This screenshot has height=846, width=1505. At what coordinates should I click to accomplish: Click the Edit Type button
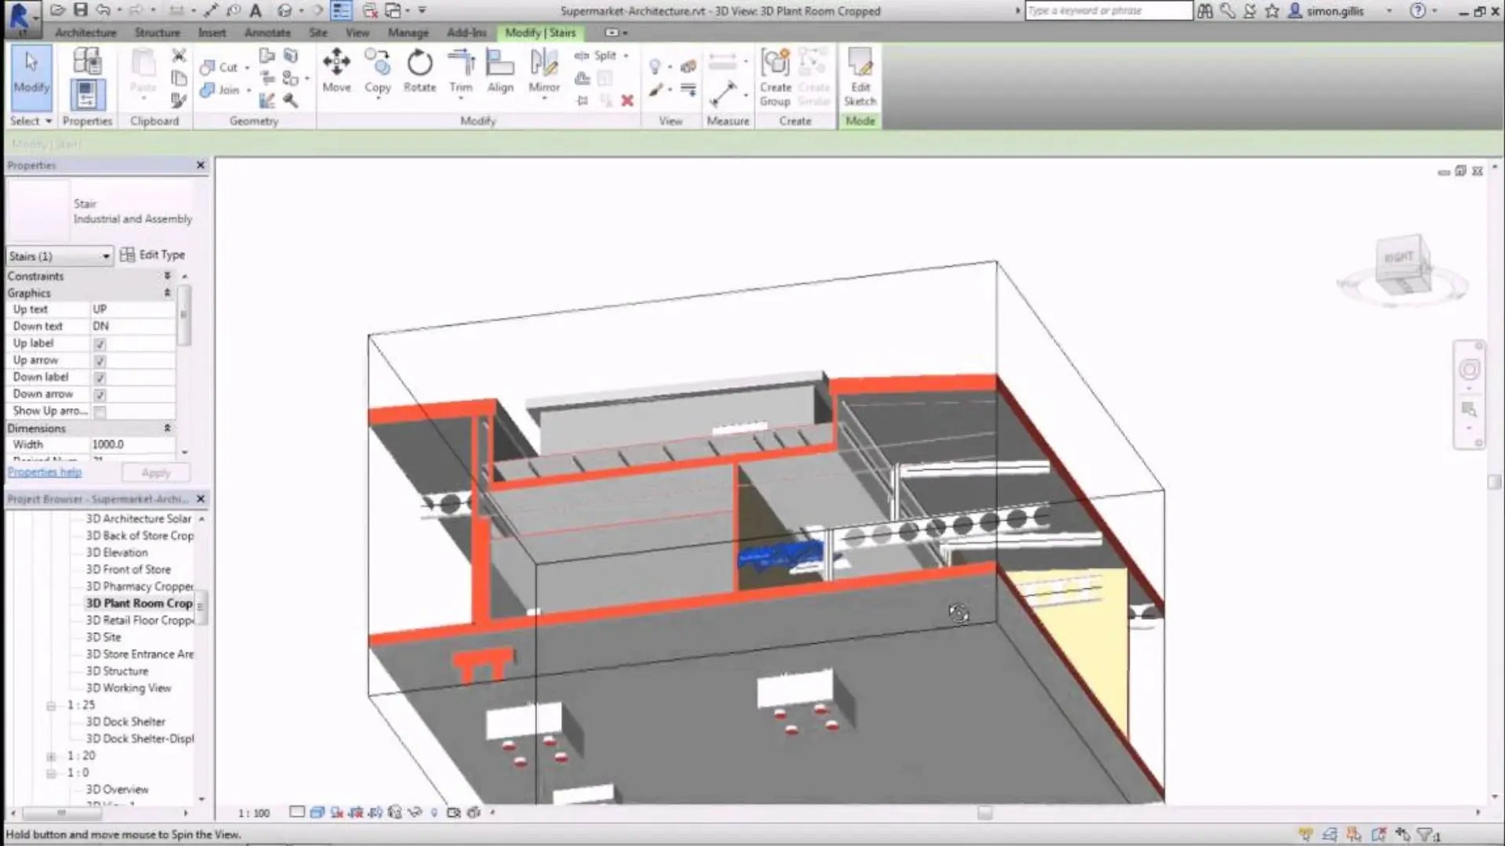pyautogui.click(x=153, y=255)
